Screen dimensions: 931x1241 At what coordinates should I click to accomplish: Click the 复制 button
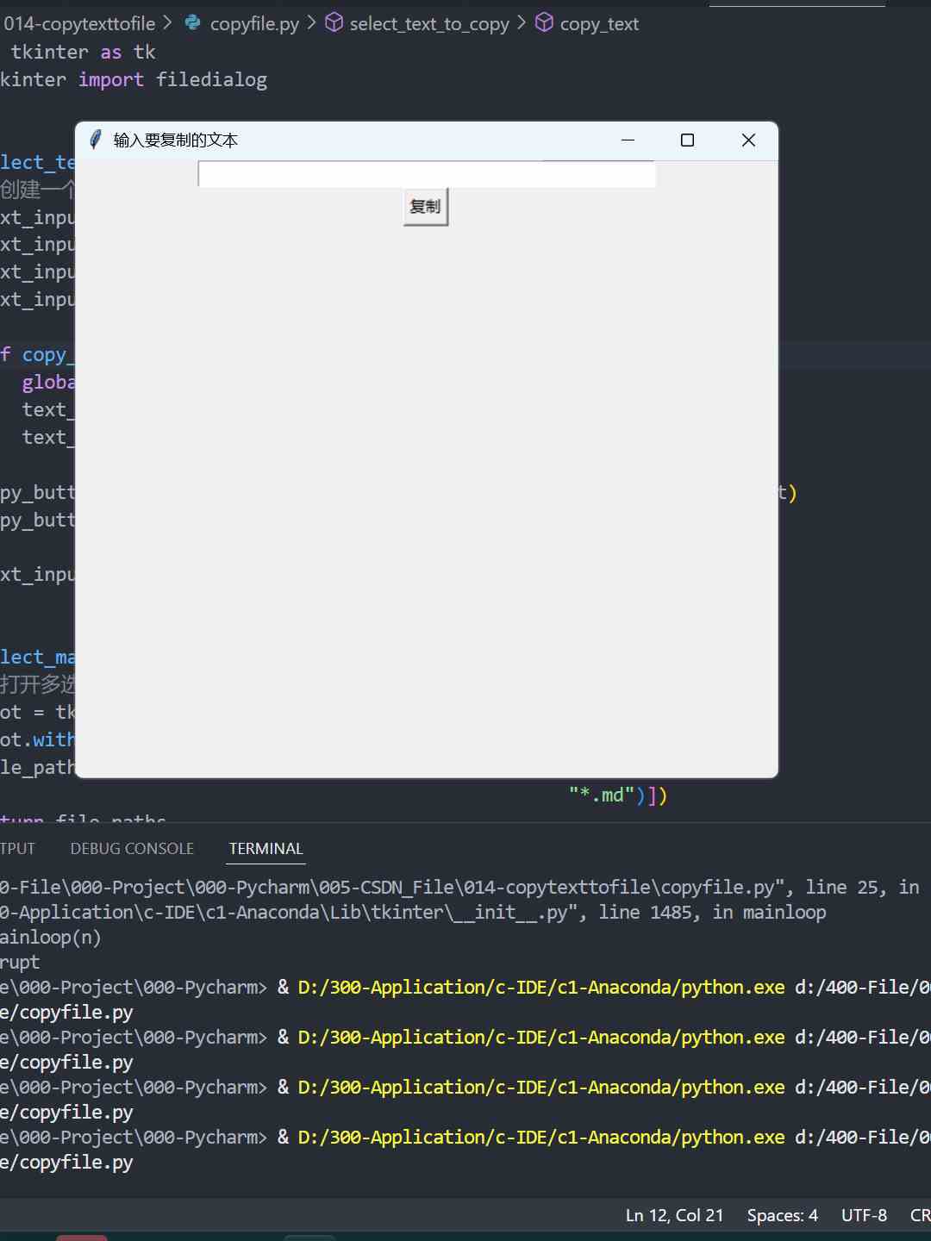[426, 207]
